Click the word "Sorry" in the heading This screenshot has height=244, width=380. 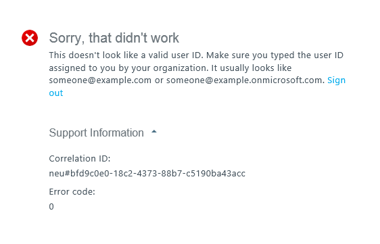pyautogui.click(x=67, y=39)
